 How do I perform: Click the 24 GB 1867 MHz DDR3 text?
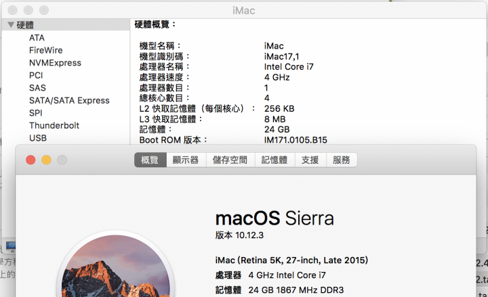(296, 290)
